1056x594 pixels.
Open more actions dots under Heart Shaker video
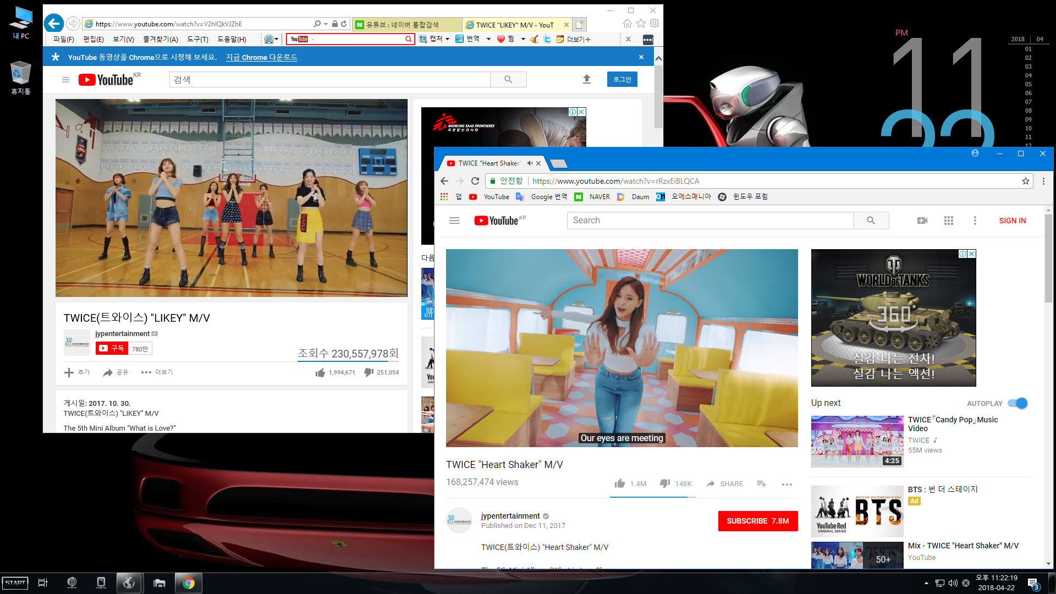[787, 484]
